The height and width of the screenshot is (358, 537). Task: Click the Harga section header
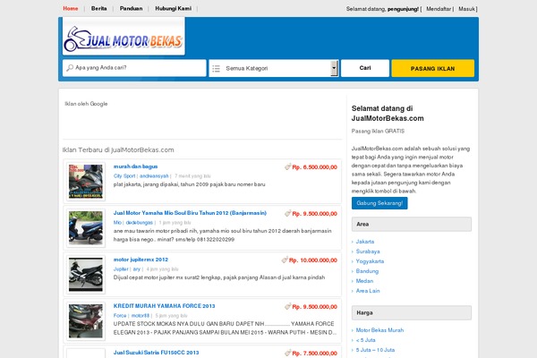(412, 312)
